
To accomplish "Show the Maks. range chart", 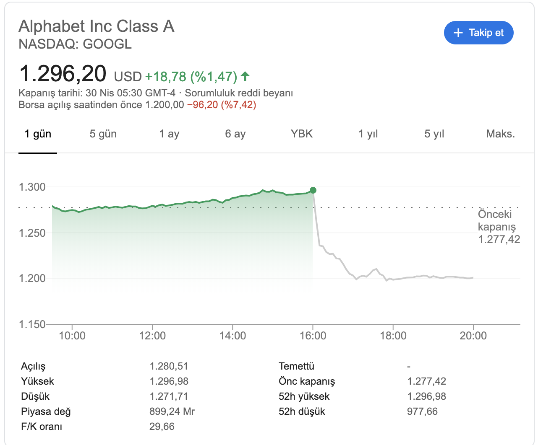I will pos(500,134).
